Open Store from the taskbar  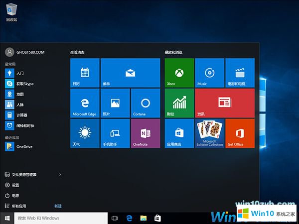pyautogui.click(x=157, y=218)
